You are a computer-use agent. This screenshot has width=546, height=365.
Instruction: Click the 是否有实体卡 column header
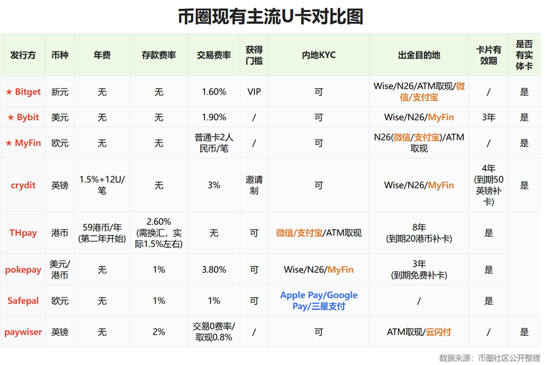point(524,55)
